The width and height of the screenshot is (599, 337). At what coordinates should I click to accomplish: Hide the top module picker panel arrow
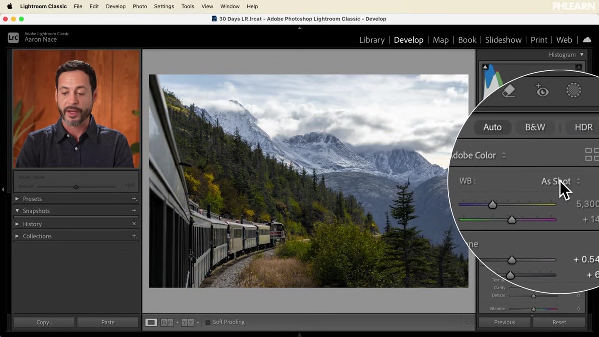point(299,28)
